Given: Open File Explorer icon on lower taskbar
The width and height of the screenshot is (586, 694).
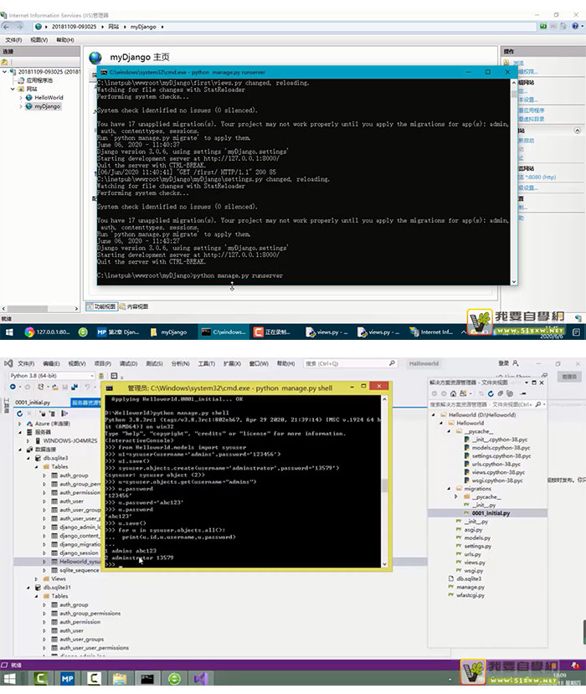Looking at the screenshot, I should point(120,678).
